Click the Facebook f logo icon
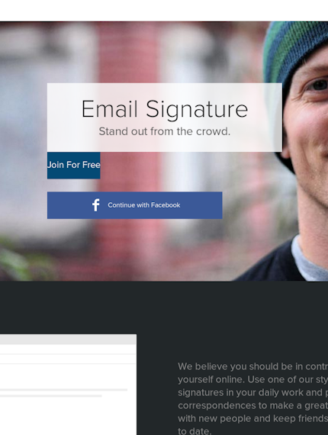This screenshot has height=435, width=328. click(96, 205)
